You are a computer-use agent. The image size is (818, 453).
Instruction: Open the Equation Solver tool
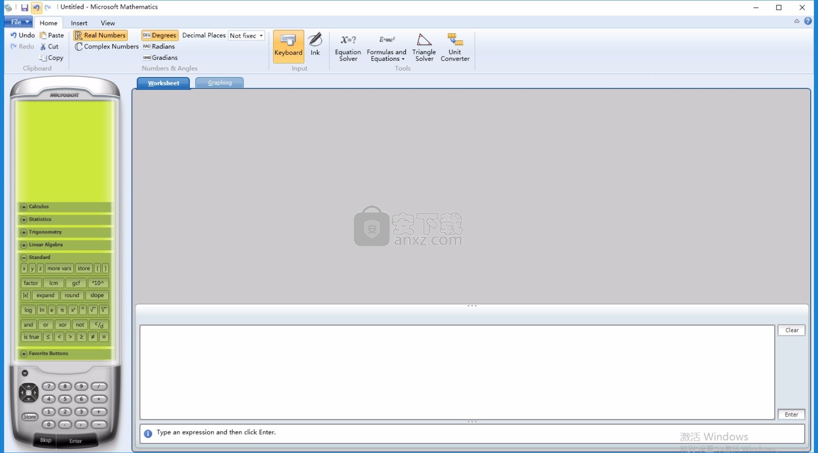click(x=348, y=47)
